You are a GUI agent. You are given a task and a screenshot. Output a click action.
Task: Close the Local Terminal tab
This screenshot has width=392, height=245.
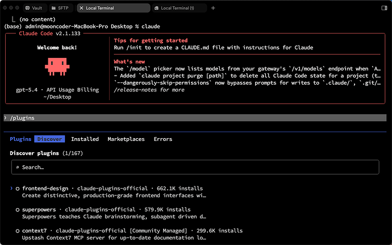tap(81, 8)
